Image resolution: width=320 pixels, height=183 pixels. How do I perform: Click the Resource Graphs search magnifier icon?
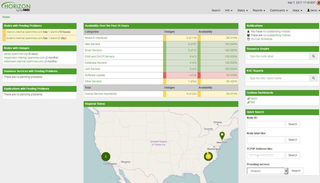[313, 56]
